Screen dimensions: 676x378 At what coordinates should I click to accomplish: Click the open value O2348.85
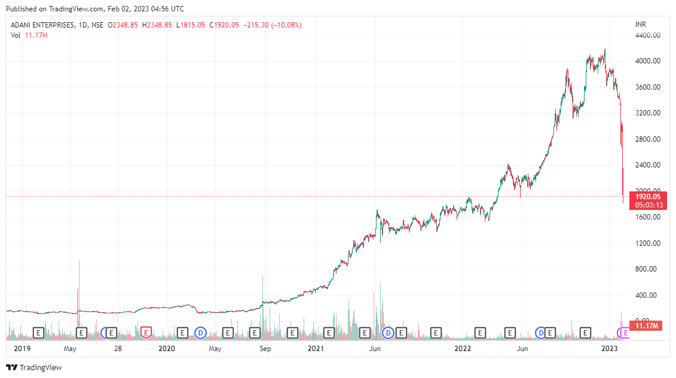(x=123, y=25)
